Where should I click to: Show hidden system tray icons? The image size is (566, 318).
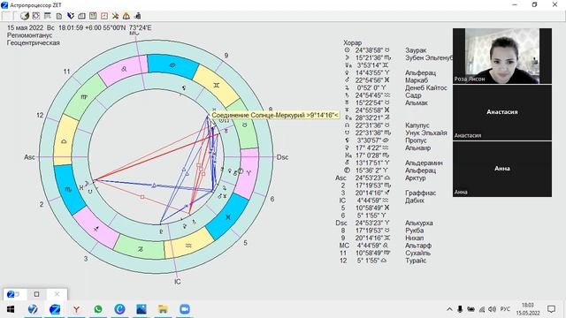tap(449, 309)
